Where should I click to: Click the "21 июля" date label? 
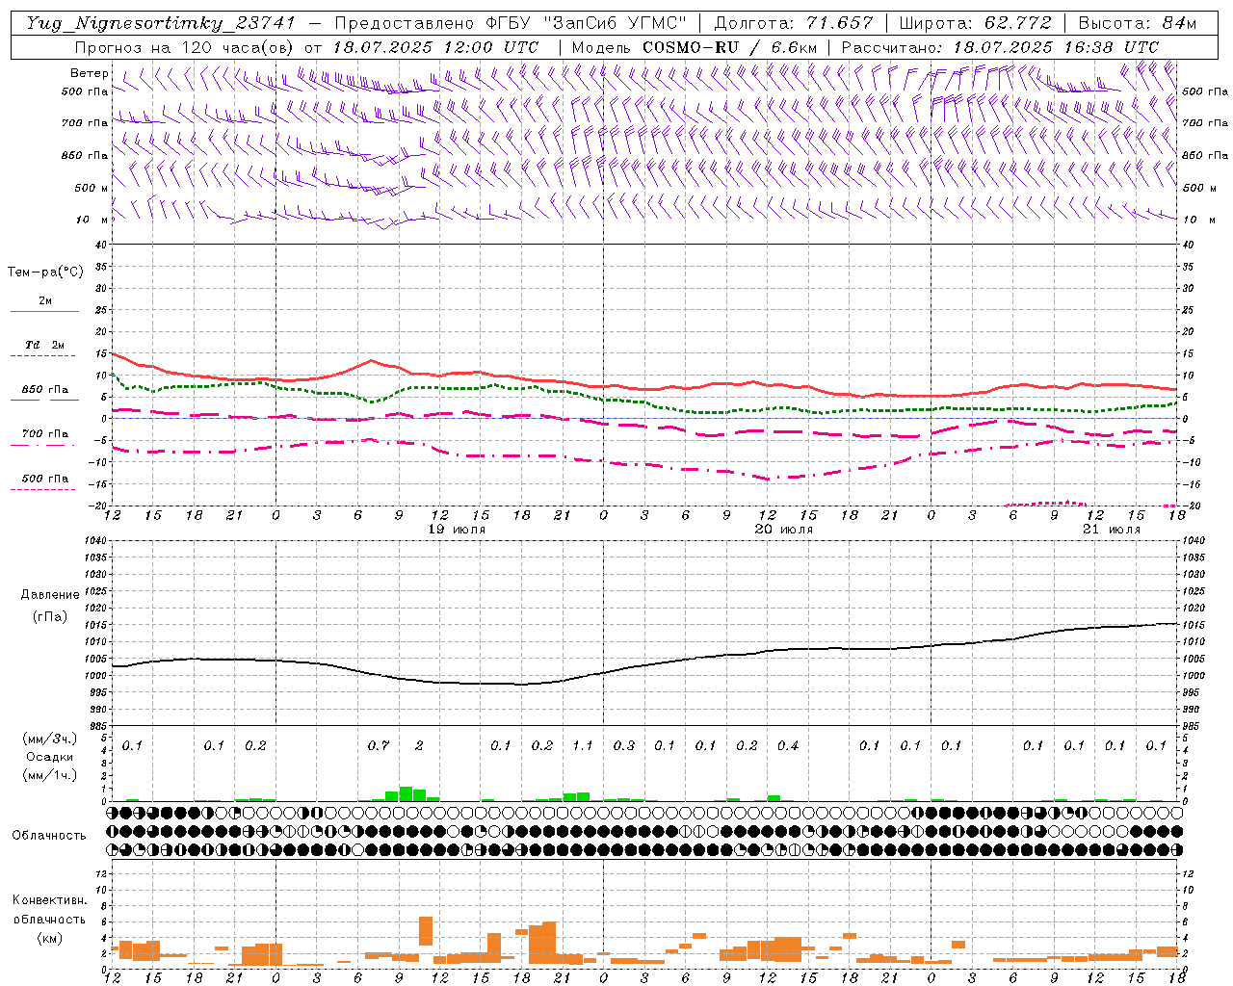click(1112, 530)
